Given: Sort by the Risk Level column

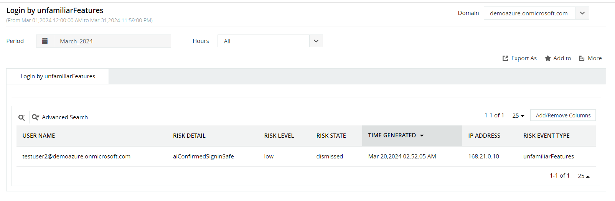Looking at the screenshot, I should 279,136.
